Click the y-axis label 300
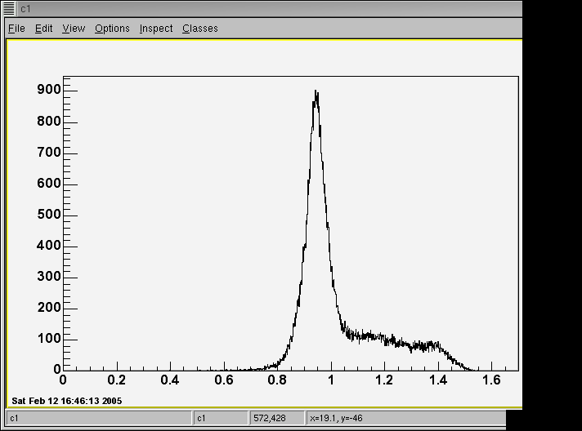Viewport: 582px width, 431px height. (49, 277)
